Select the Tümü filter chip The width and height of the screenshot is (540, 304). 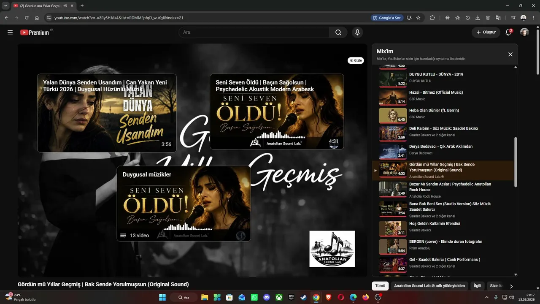[380, 286]
